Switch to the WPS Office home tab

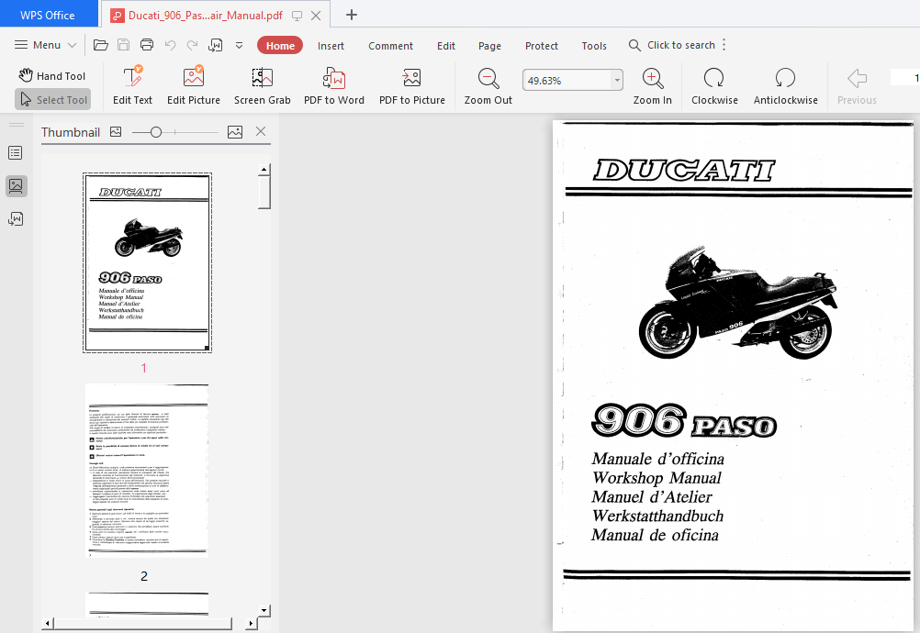[48, 15]
